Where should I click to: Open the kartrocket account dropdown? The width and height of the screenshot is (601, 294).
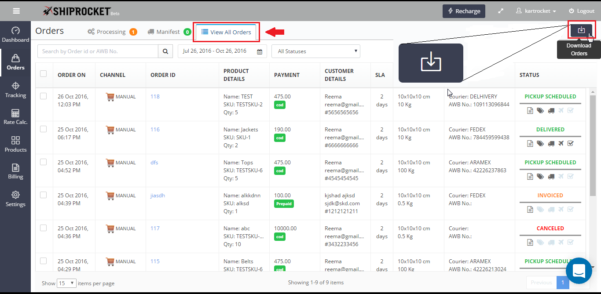click(536, 11)
